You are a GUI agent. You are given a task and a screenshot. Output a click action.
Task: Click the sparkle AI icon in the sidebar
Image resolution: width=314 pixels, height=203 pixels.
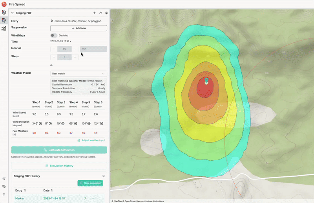(x=4, y=178)
